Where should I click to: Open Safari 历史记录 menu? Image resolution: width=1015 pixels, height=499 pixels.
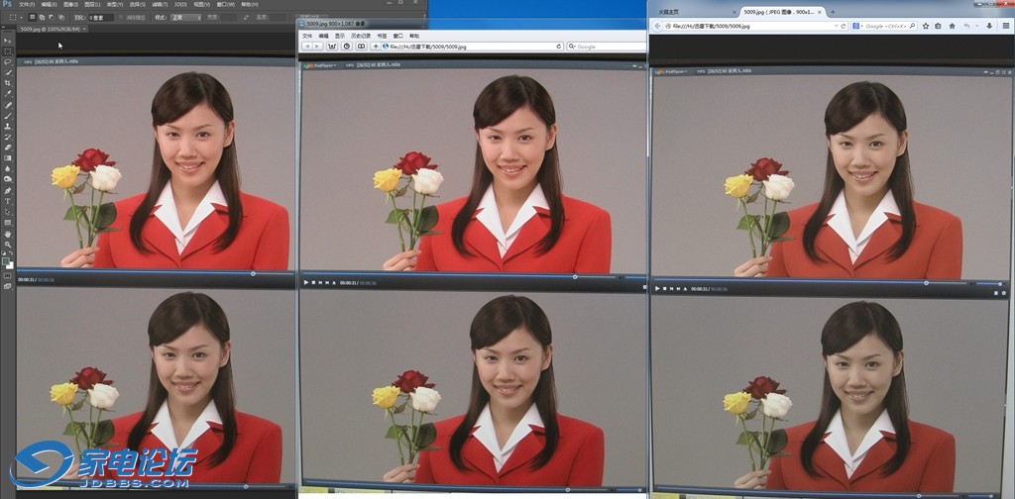[359, 36]
